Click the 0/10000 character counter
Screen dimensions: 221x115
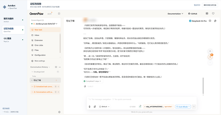133,107
